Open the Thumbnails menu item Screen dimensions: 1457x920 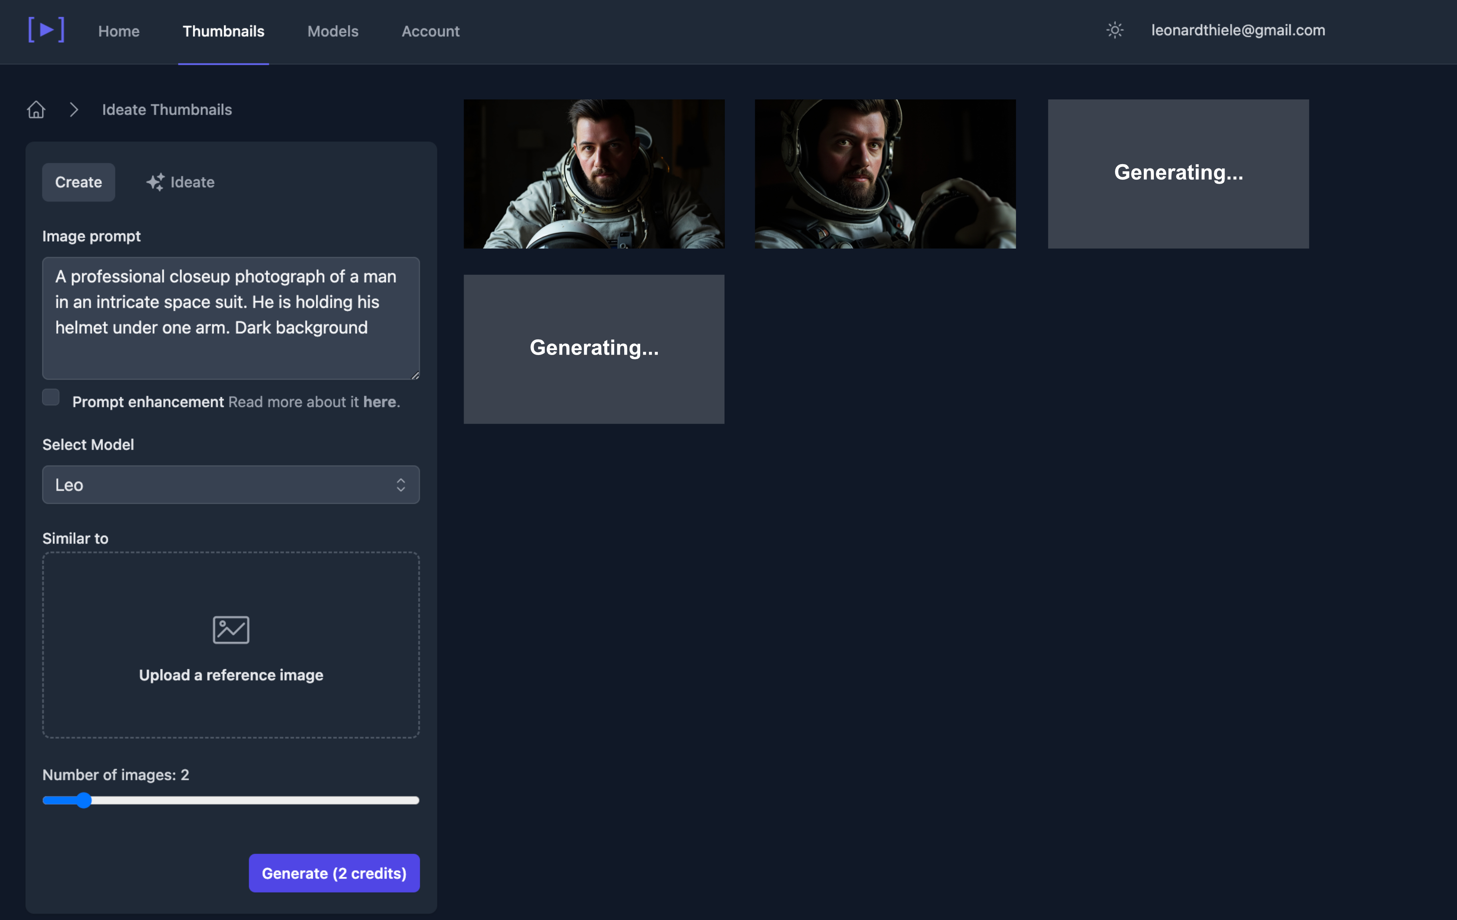pyautogui.click(x=223, y=31)
